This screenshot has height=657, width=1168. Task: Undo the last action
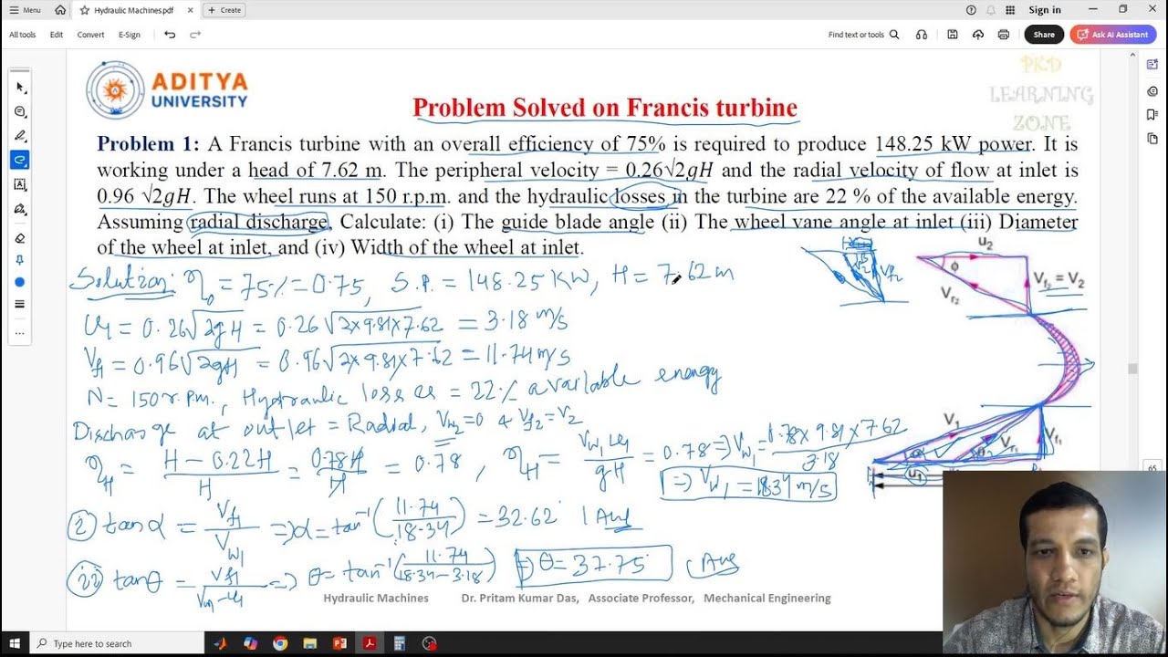(170, 35)
